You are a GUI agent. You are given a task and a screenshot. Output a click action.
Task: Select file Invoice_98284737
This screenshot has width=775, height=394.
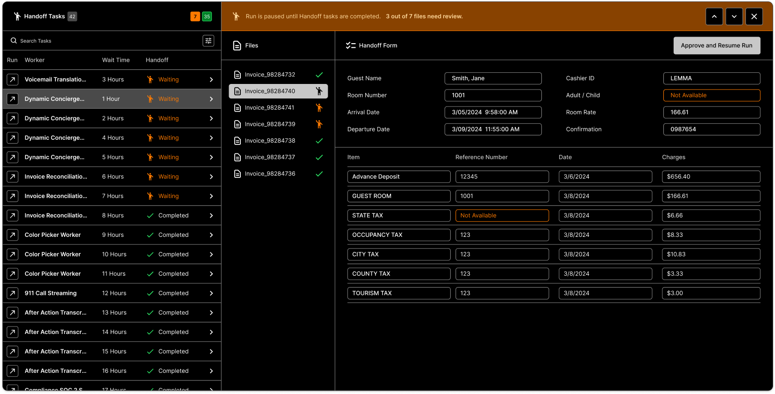278,157
